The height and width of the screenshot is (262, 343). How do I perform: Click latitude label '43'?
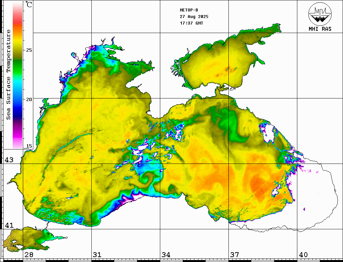(x=9, y=160)
